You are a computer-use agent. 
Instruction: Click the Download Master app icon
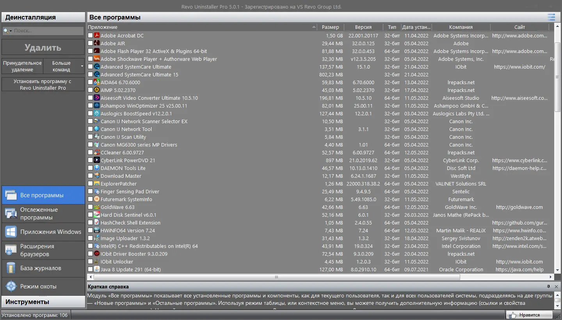click(97, 176)
